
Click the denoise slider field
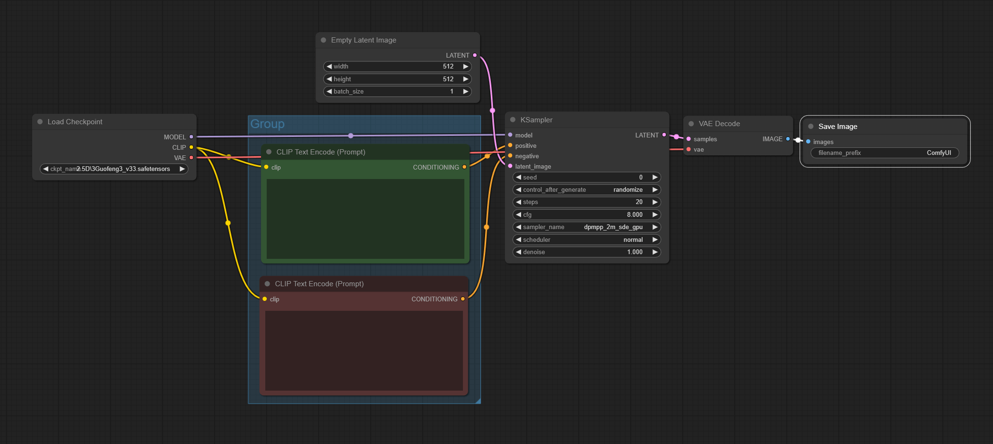point(586,252)
